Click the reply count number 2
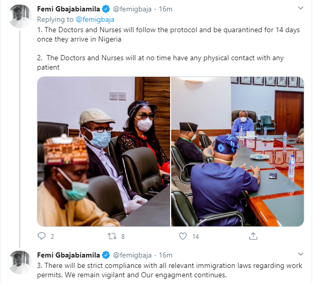This screenshot has width=322, height=283. click(52, 237)
